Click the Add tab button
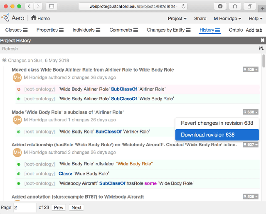This screenshot has height=214, width=266. click(x=254, y=30)
